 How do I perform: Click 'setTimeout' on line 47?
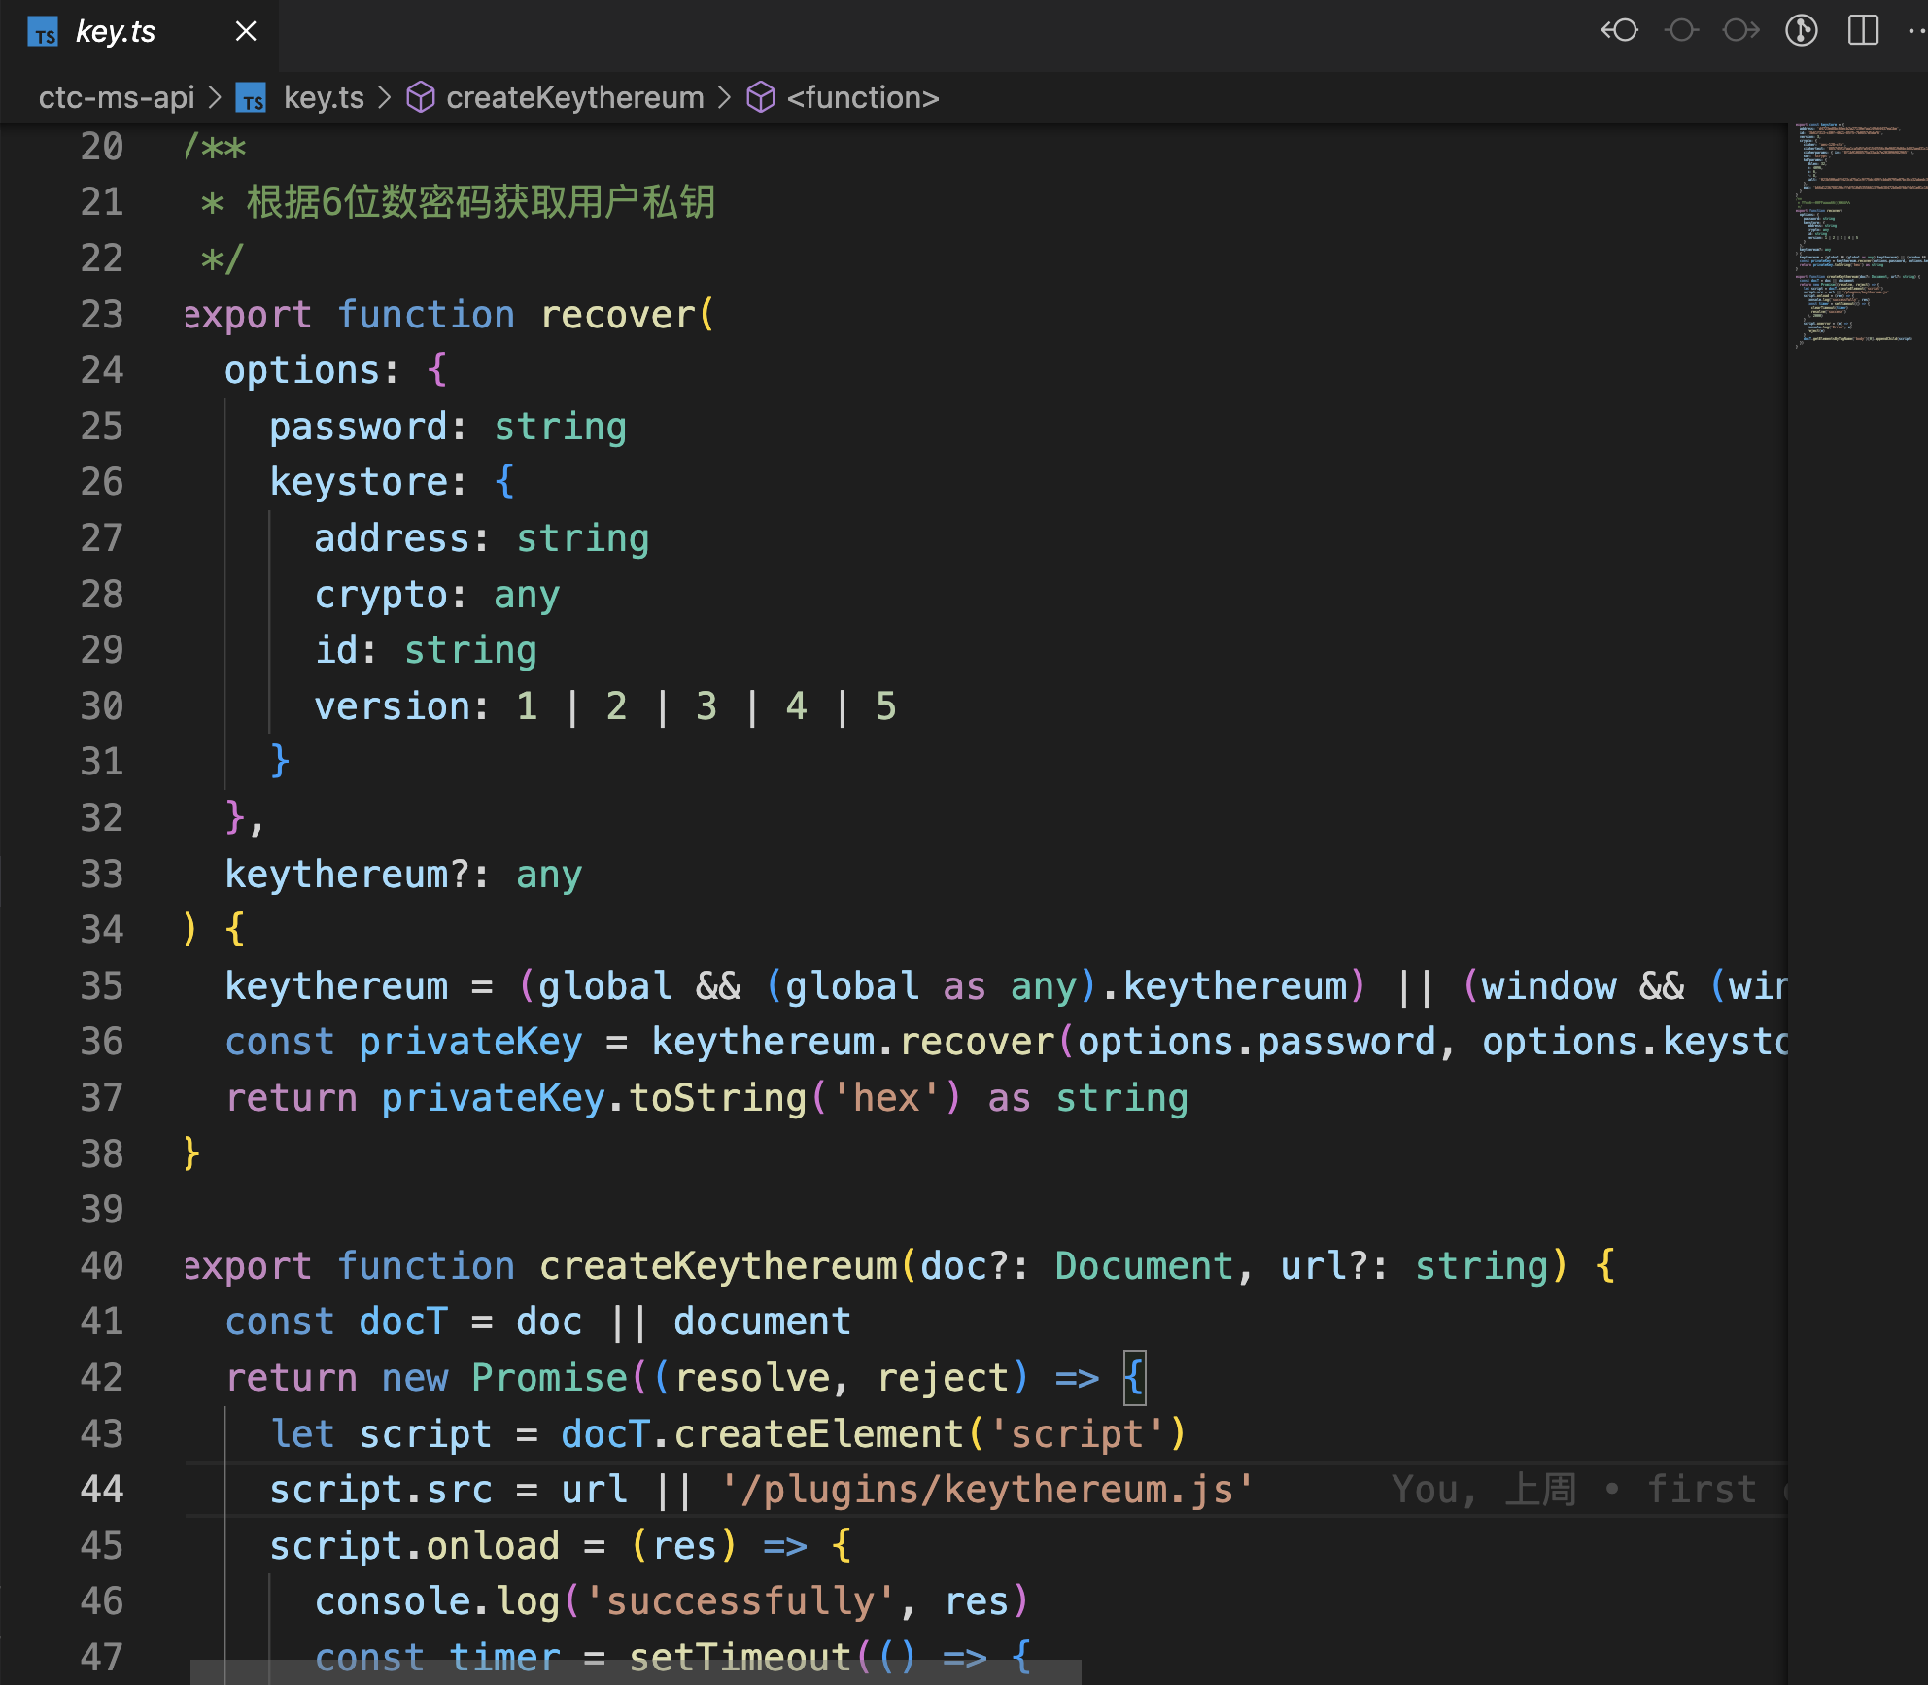[740, 1657]
